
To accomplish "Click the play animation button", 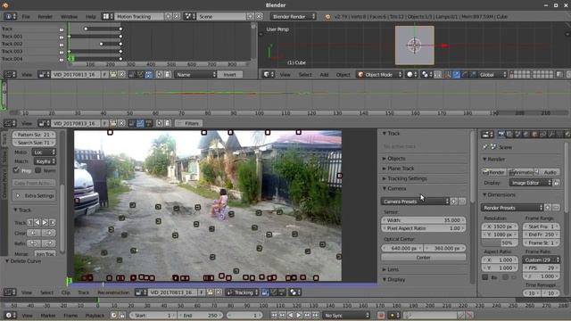I will pyautogui.click(x=299, y=315).
